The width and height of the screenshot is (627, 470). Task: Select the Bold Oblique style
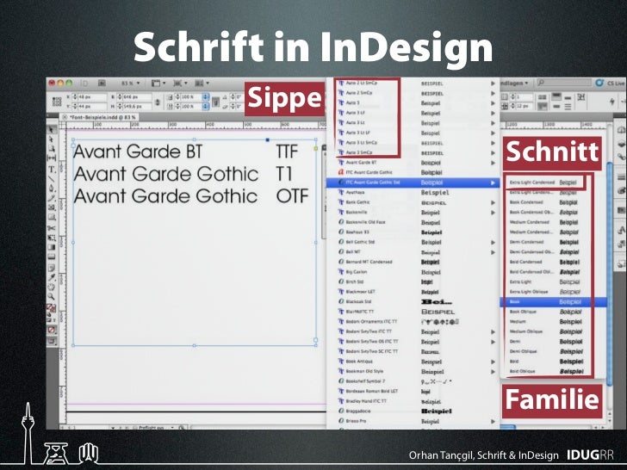tap(554, 371)
